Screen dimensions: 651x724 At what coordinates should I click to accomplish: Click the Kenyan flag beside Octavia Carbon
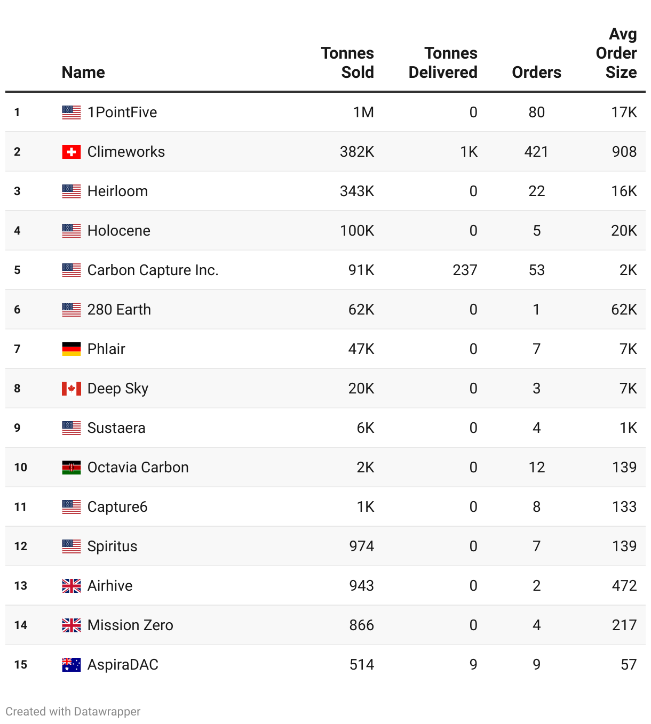click(x=72, y=468)
